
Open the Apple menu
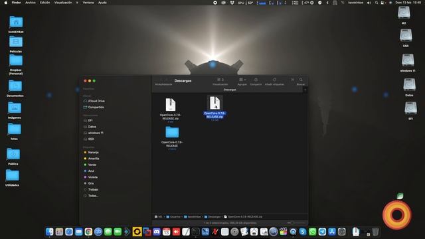click(6, 3)
